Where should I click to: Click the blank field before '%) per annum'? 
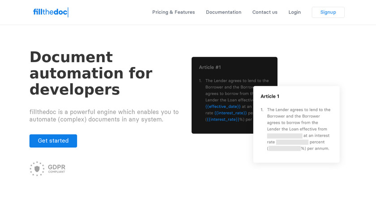tap(285, 148)
